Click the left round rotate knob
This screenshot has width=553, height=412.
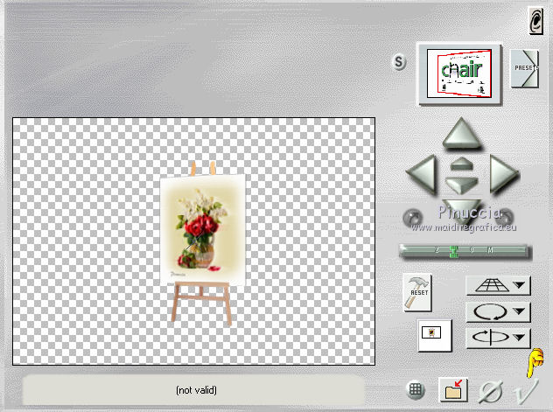tap(413, 217)
